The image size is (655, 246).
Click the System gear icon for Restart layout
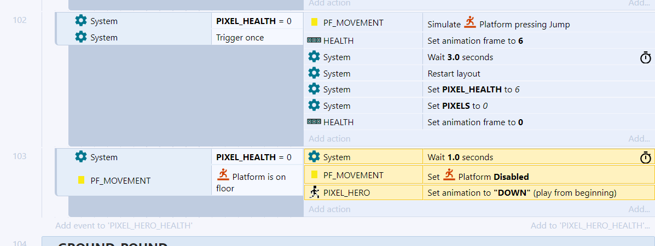pos(314,73)
